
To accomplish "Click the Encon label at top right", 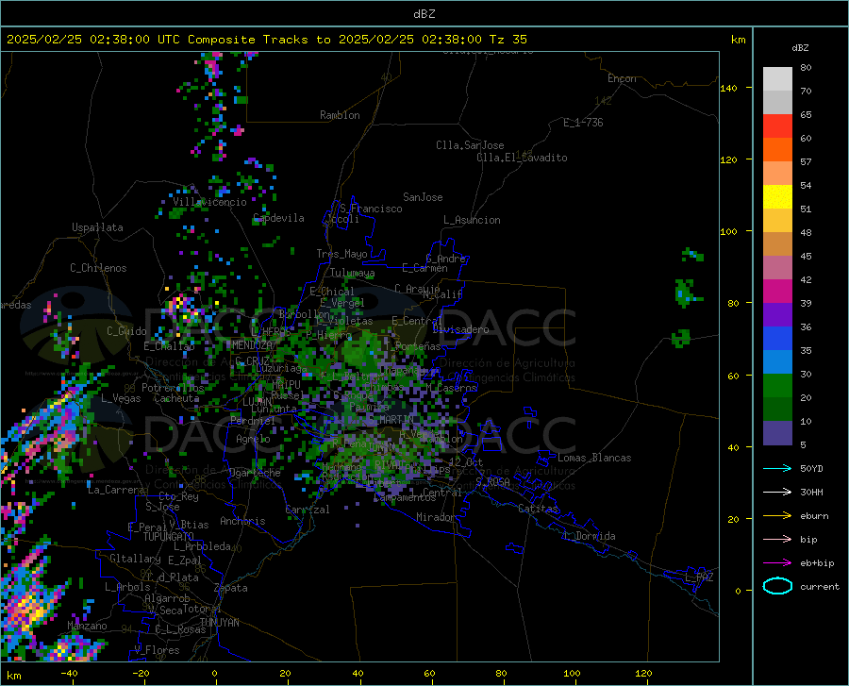I will (622, 78).
